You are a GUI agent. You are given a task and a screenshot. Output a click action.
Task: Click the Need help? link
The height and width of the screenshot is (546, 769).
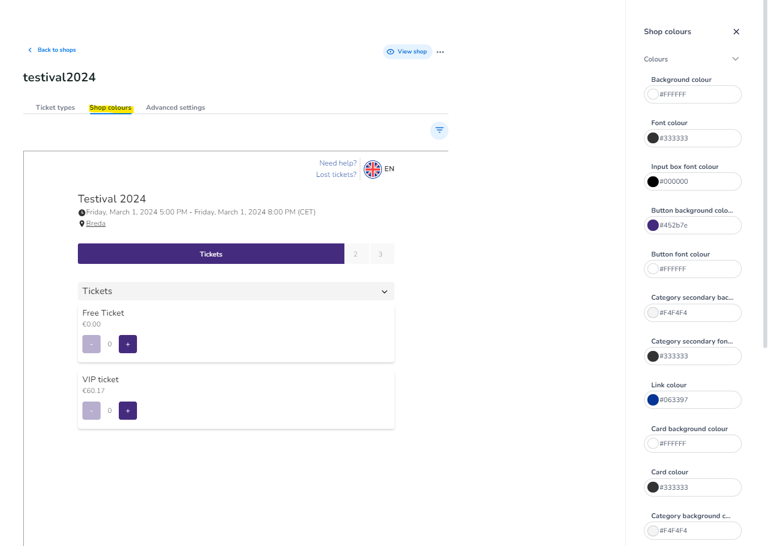(338, 163)
